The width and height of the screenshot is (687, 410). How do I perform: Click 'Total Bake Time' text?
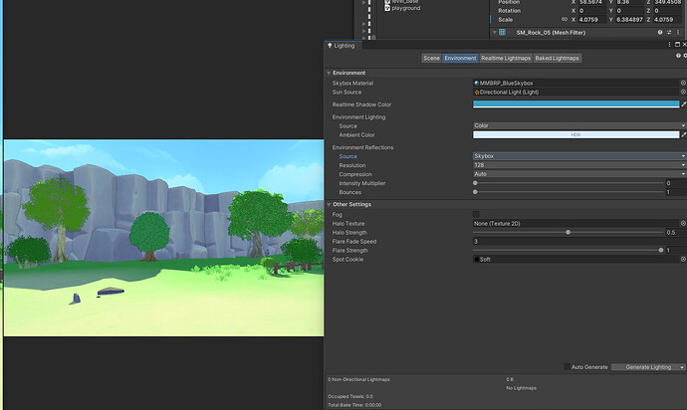click(354, 405)
